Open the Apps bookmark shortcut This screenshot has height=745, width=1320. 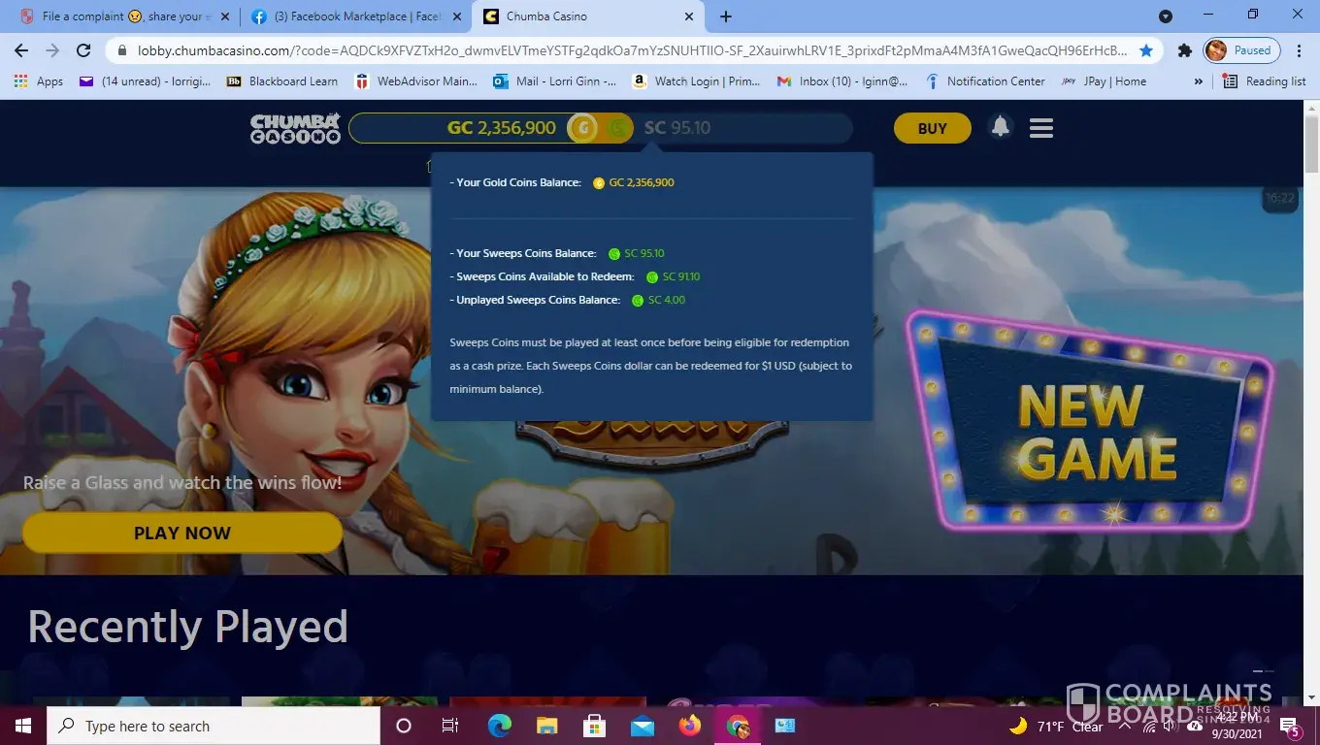(x=39, y=81)
